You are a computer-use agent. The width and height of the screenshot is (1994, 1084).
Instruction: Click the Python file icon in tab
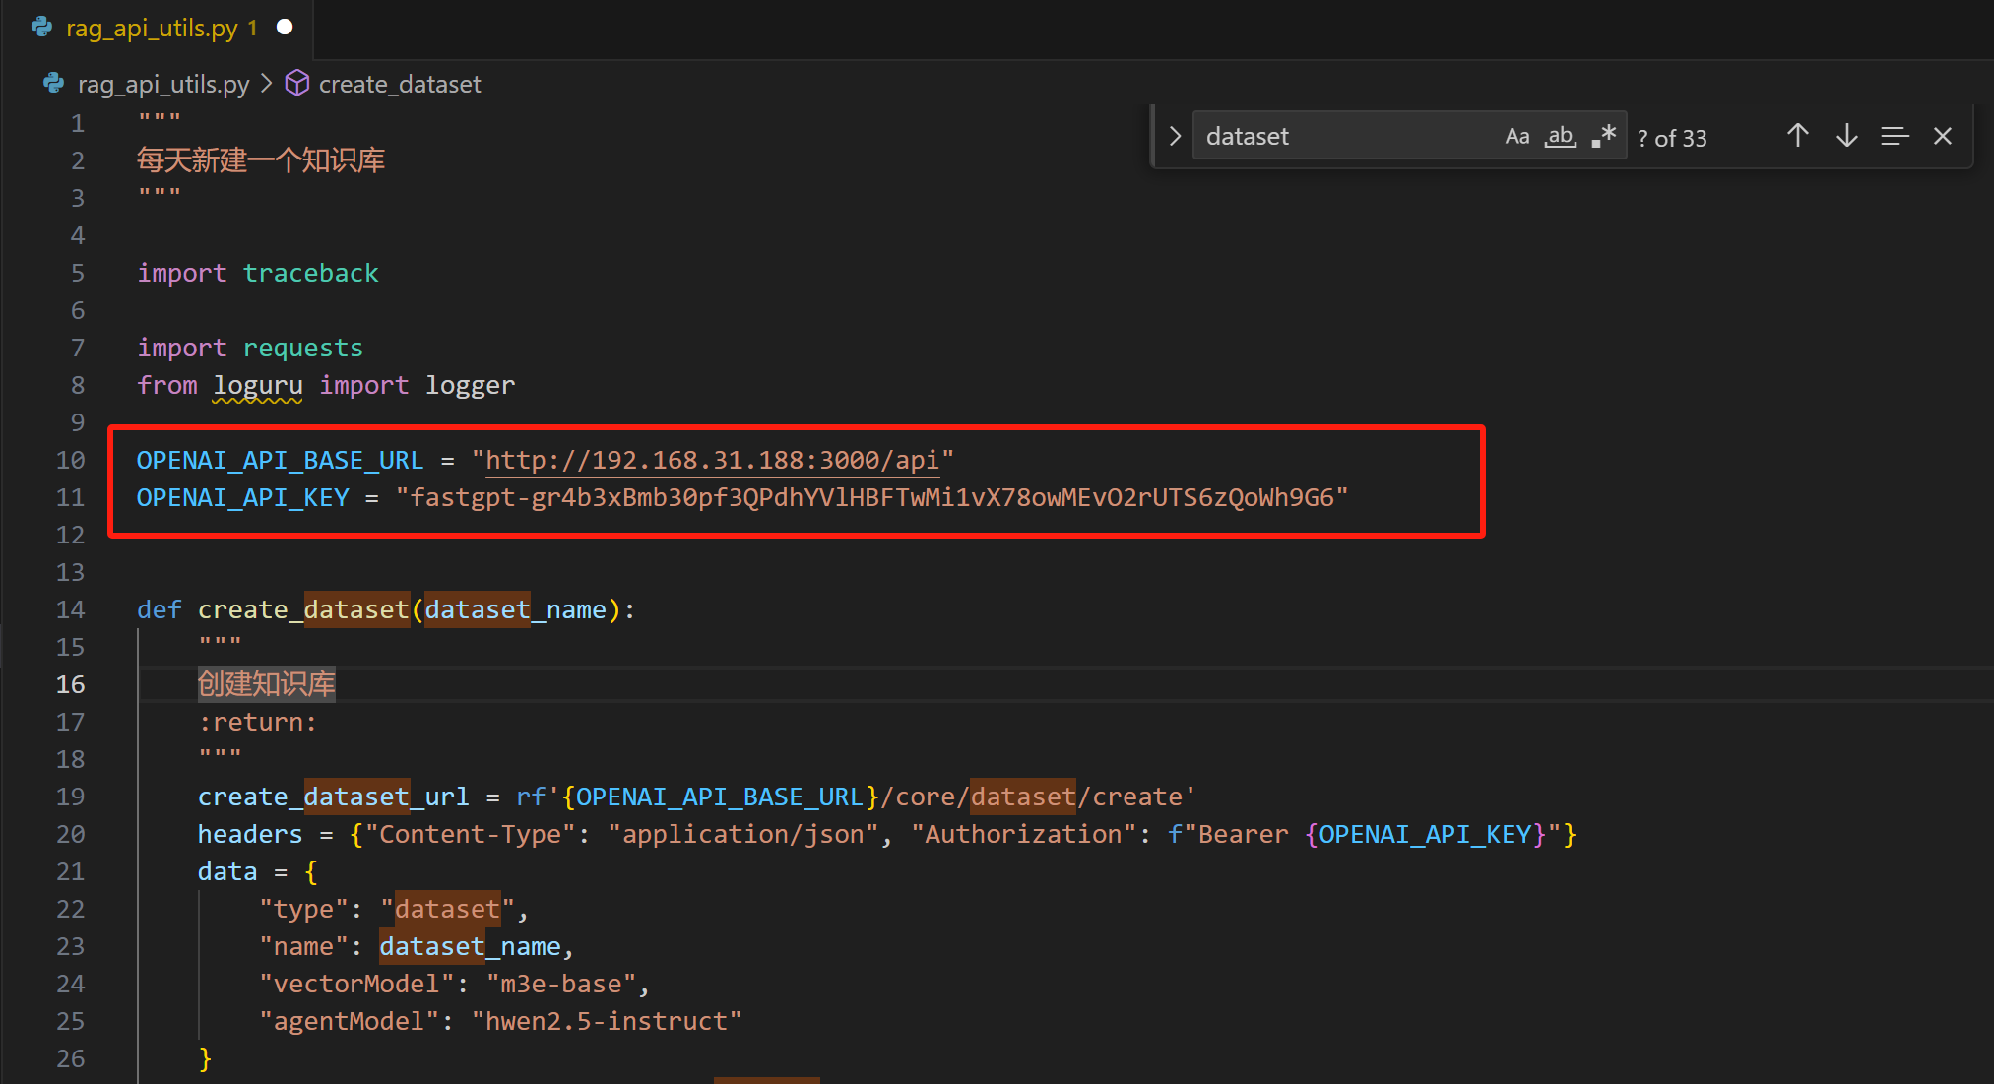42,28
